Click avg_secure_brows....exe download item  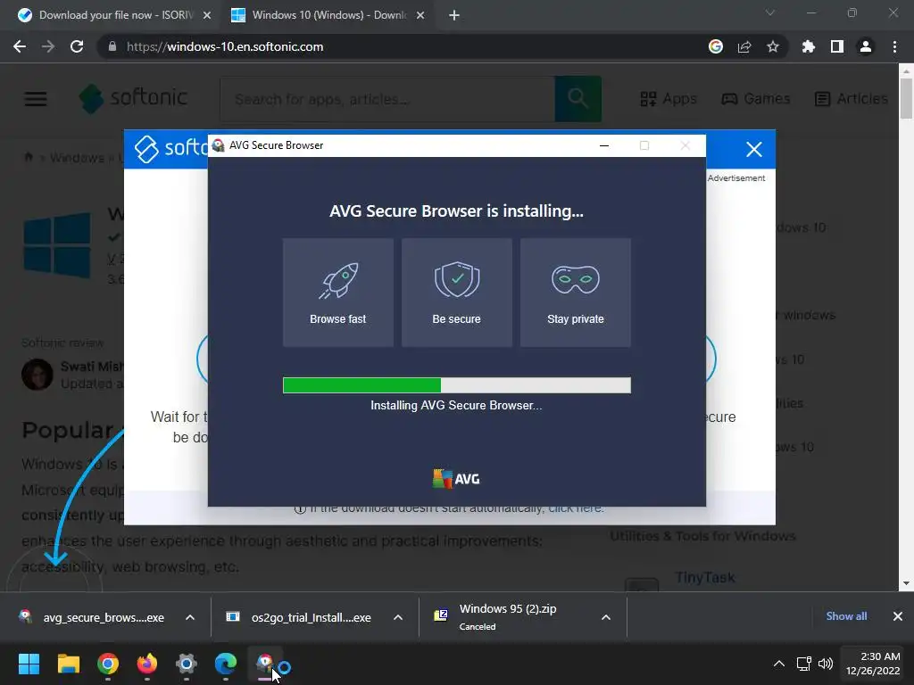pyautogui.click(x=92, y=617)
